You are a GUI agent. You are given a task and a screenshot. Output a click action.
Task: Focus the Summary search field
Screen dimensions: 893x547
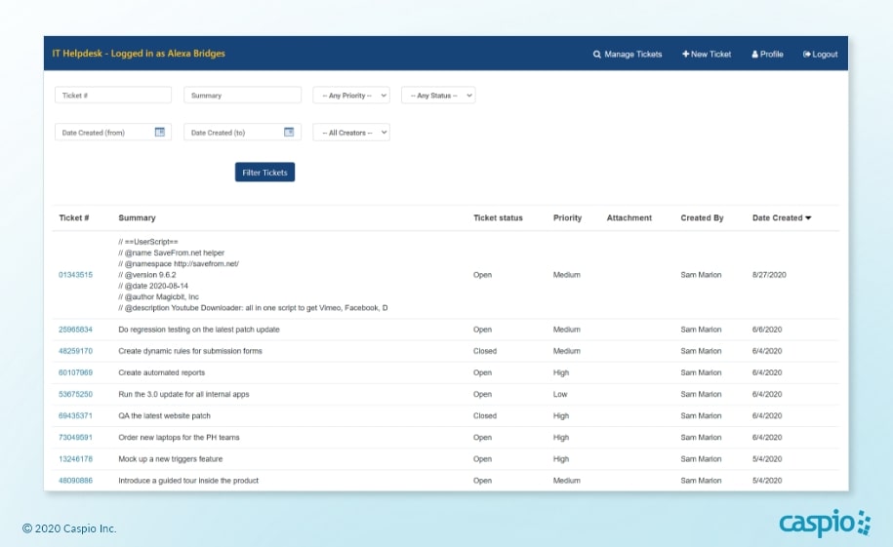click(x=242, y=96)
